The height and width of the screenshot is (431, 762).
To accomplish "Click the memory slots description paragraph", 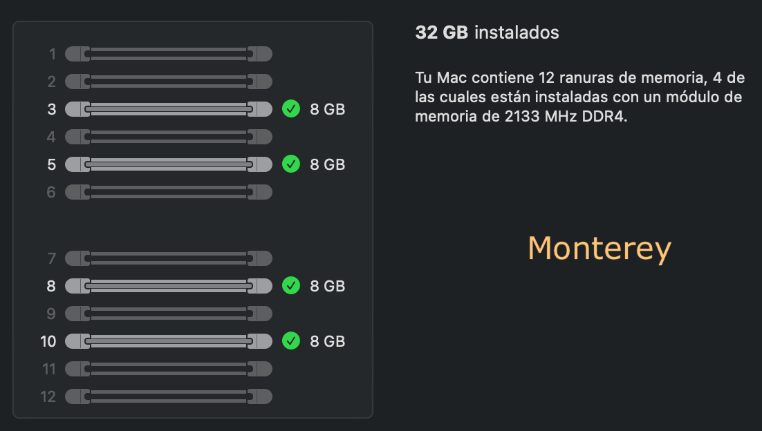I will (579, 97).
